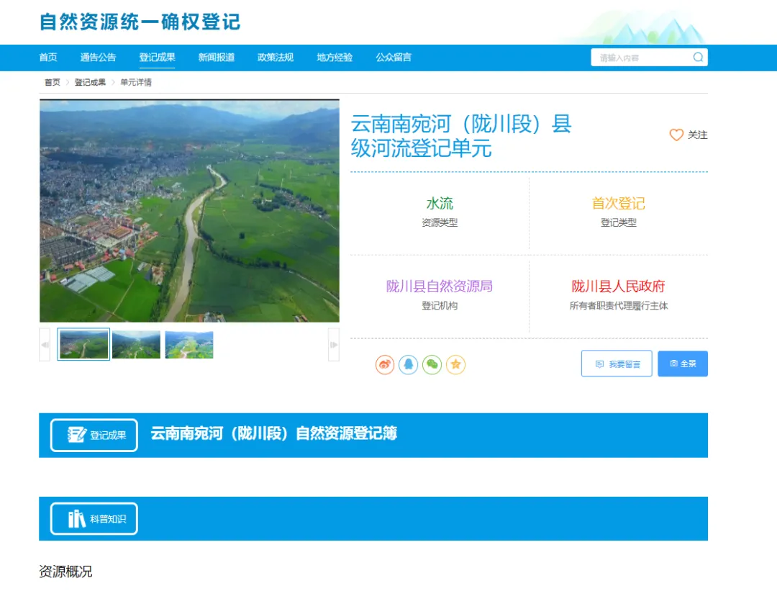This screenshot has width=777, height=609.
Task: Click the title 云南南宛河（陇川段）县级河流登记单元
Action: 461,136
